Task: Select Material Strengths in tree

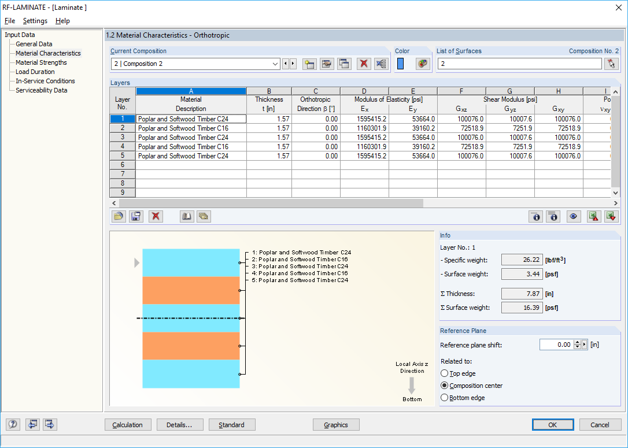Action: click(41, 62)
